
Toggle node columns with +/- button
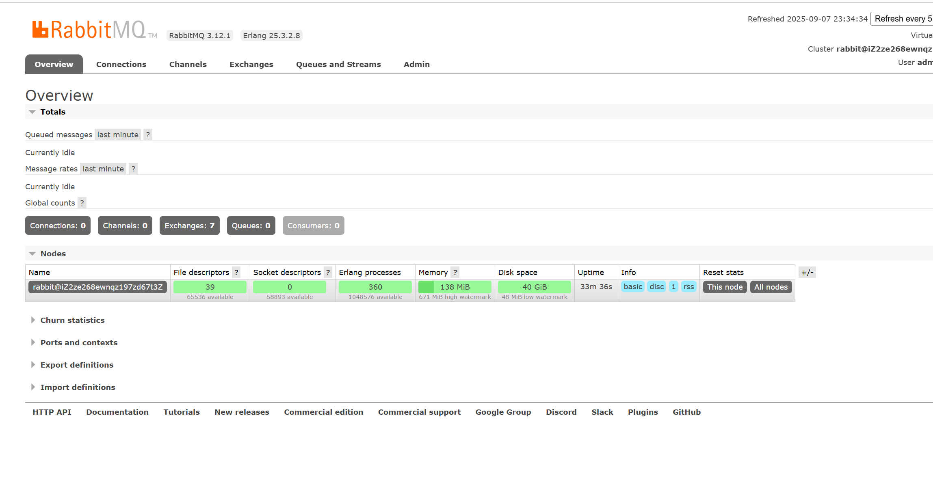tap(807, 272)
